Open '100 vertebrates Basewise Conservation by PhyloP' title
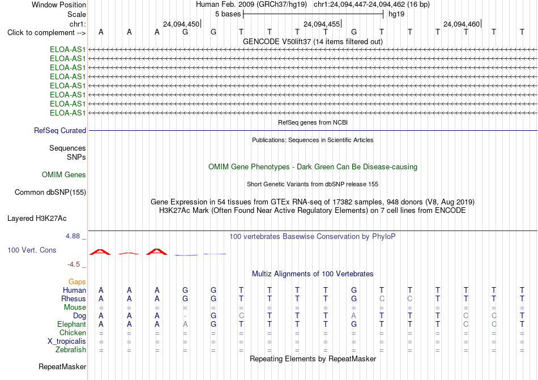Image resolution: width=538 pixels, height=380 pixels. click(313, 237)
